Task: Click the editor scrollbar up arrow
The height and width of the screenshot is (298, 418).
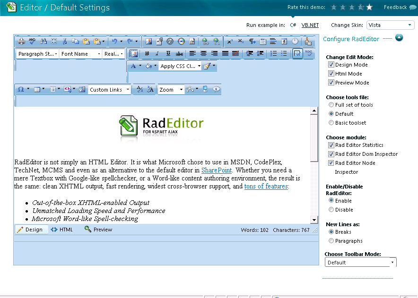Action: (x=314, y=111)
